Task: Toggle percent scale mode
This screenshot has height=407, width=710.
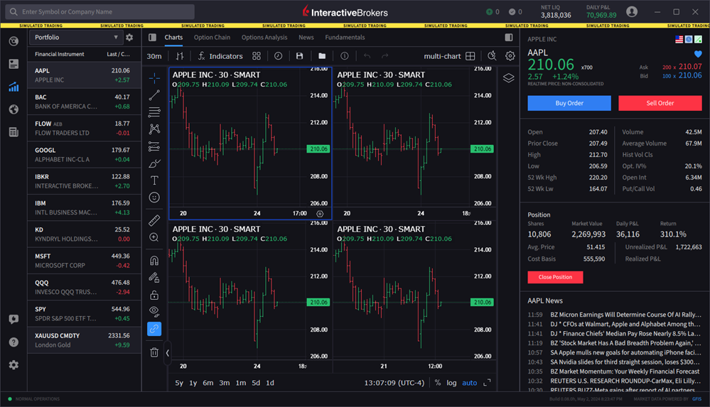Action: point(437,383)
